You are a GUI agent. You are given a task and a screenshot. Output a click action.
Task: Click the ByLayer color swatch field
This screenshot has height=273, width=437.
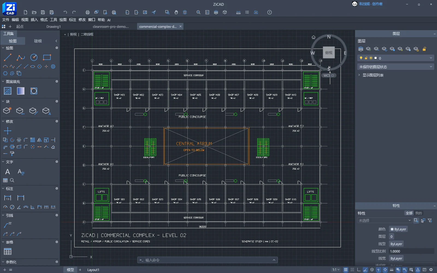click(398, 229)
